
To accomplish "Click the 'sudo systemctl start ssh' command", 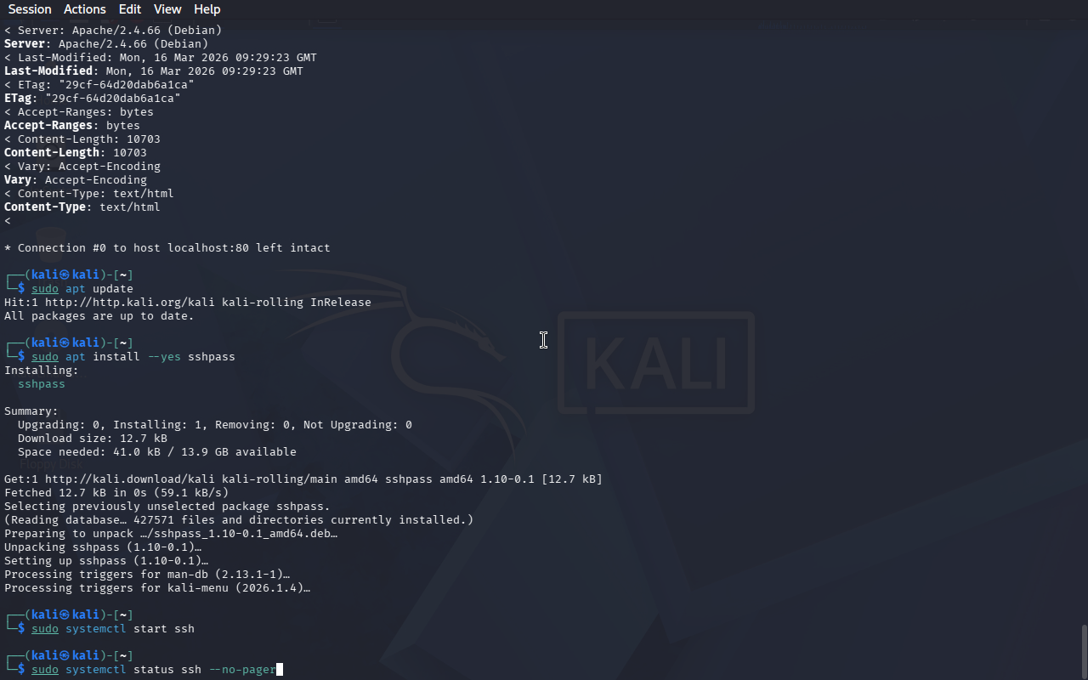I will (113, 629).
